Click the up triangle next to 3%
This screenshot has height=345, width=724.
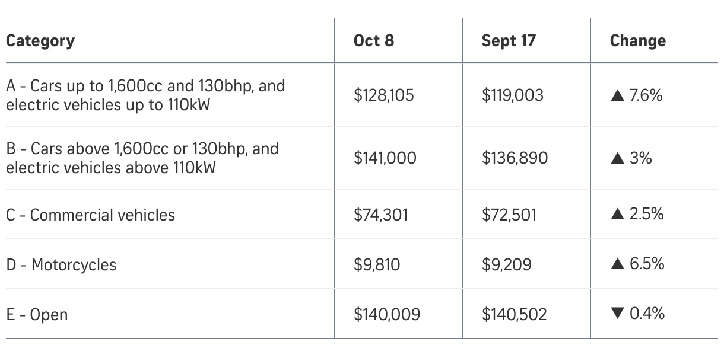click(x=617, y=158)
